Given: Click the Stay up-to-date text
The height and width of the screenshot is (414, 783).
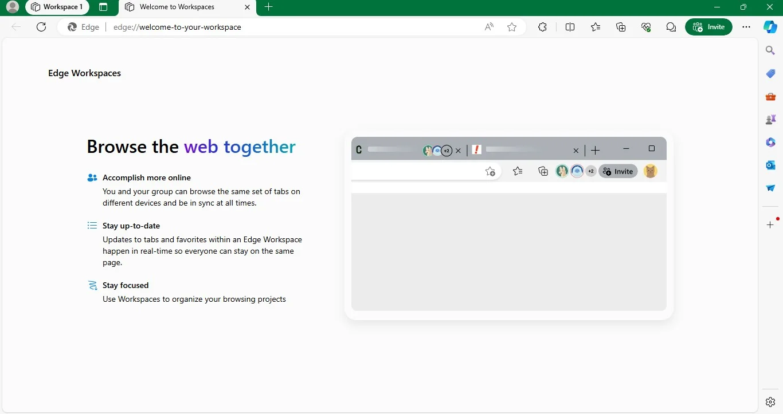Looking at the screenshot, I should click(131, 226).
